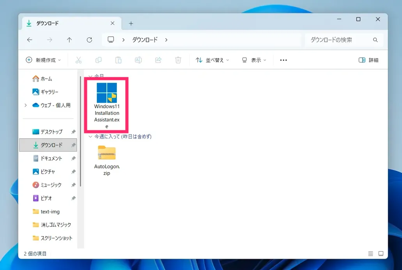Switch to details list view in status bar

click(370, 254)
